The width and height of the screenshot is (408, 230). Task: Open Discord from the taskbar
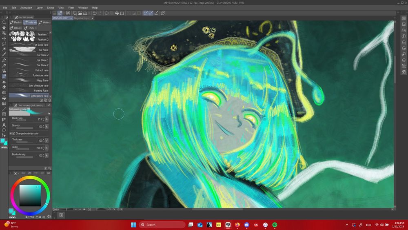tap(246, 225)
